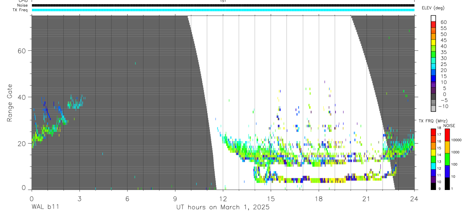Click the '151' CPID value above the plot
Screen dimensions: 466x215
[x=223, y=1]
